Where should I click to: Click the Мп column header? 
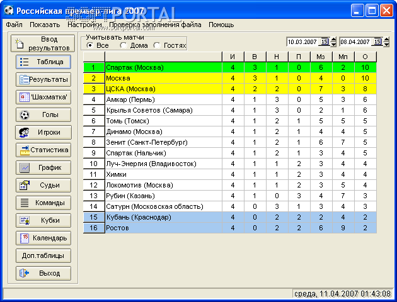click(x=343, y=57)
